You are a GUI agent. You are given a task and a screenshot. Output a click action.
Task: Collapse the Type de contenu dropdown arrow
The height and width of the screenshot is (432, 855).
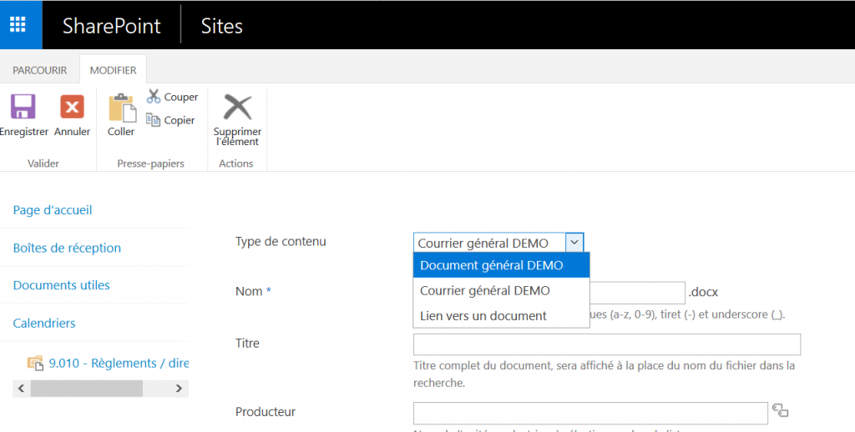tap(574, 243)
